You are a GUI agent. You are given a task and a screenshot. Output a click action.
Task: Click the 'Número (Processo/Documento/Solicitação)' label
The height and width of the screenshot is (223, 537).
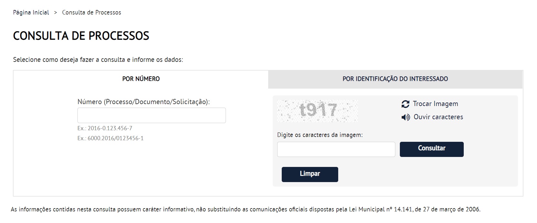click(x=143, y=102)
